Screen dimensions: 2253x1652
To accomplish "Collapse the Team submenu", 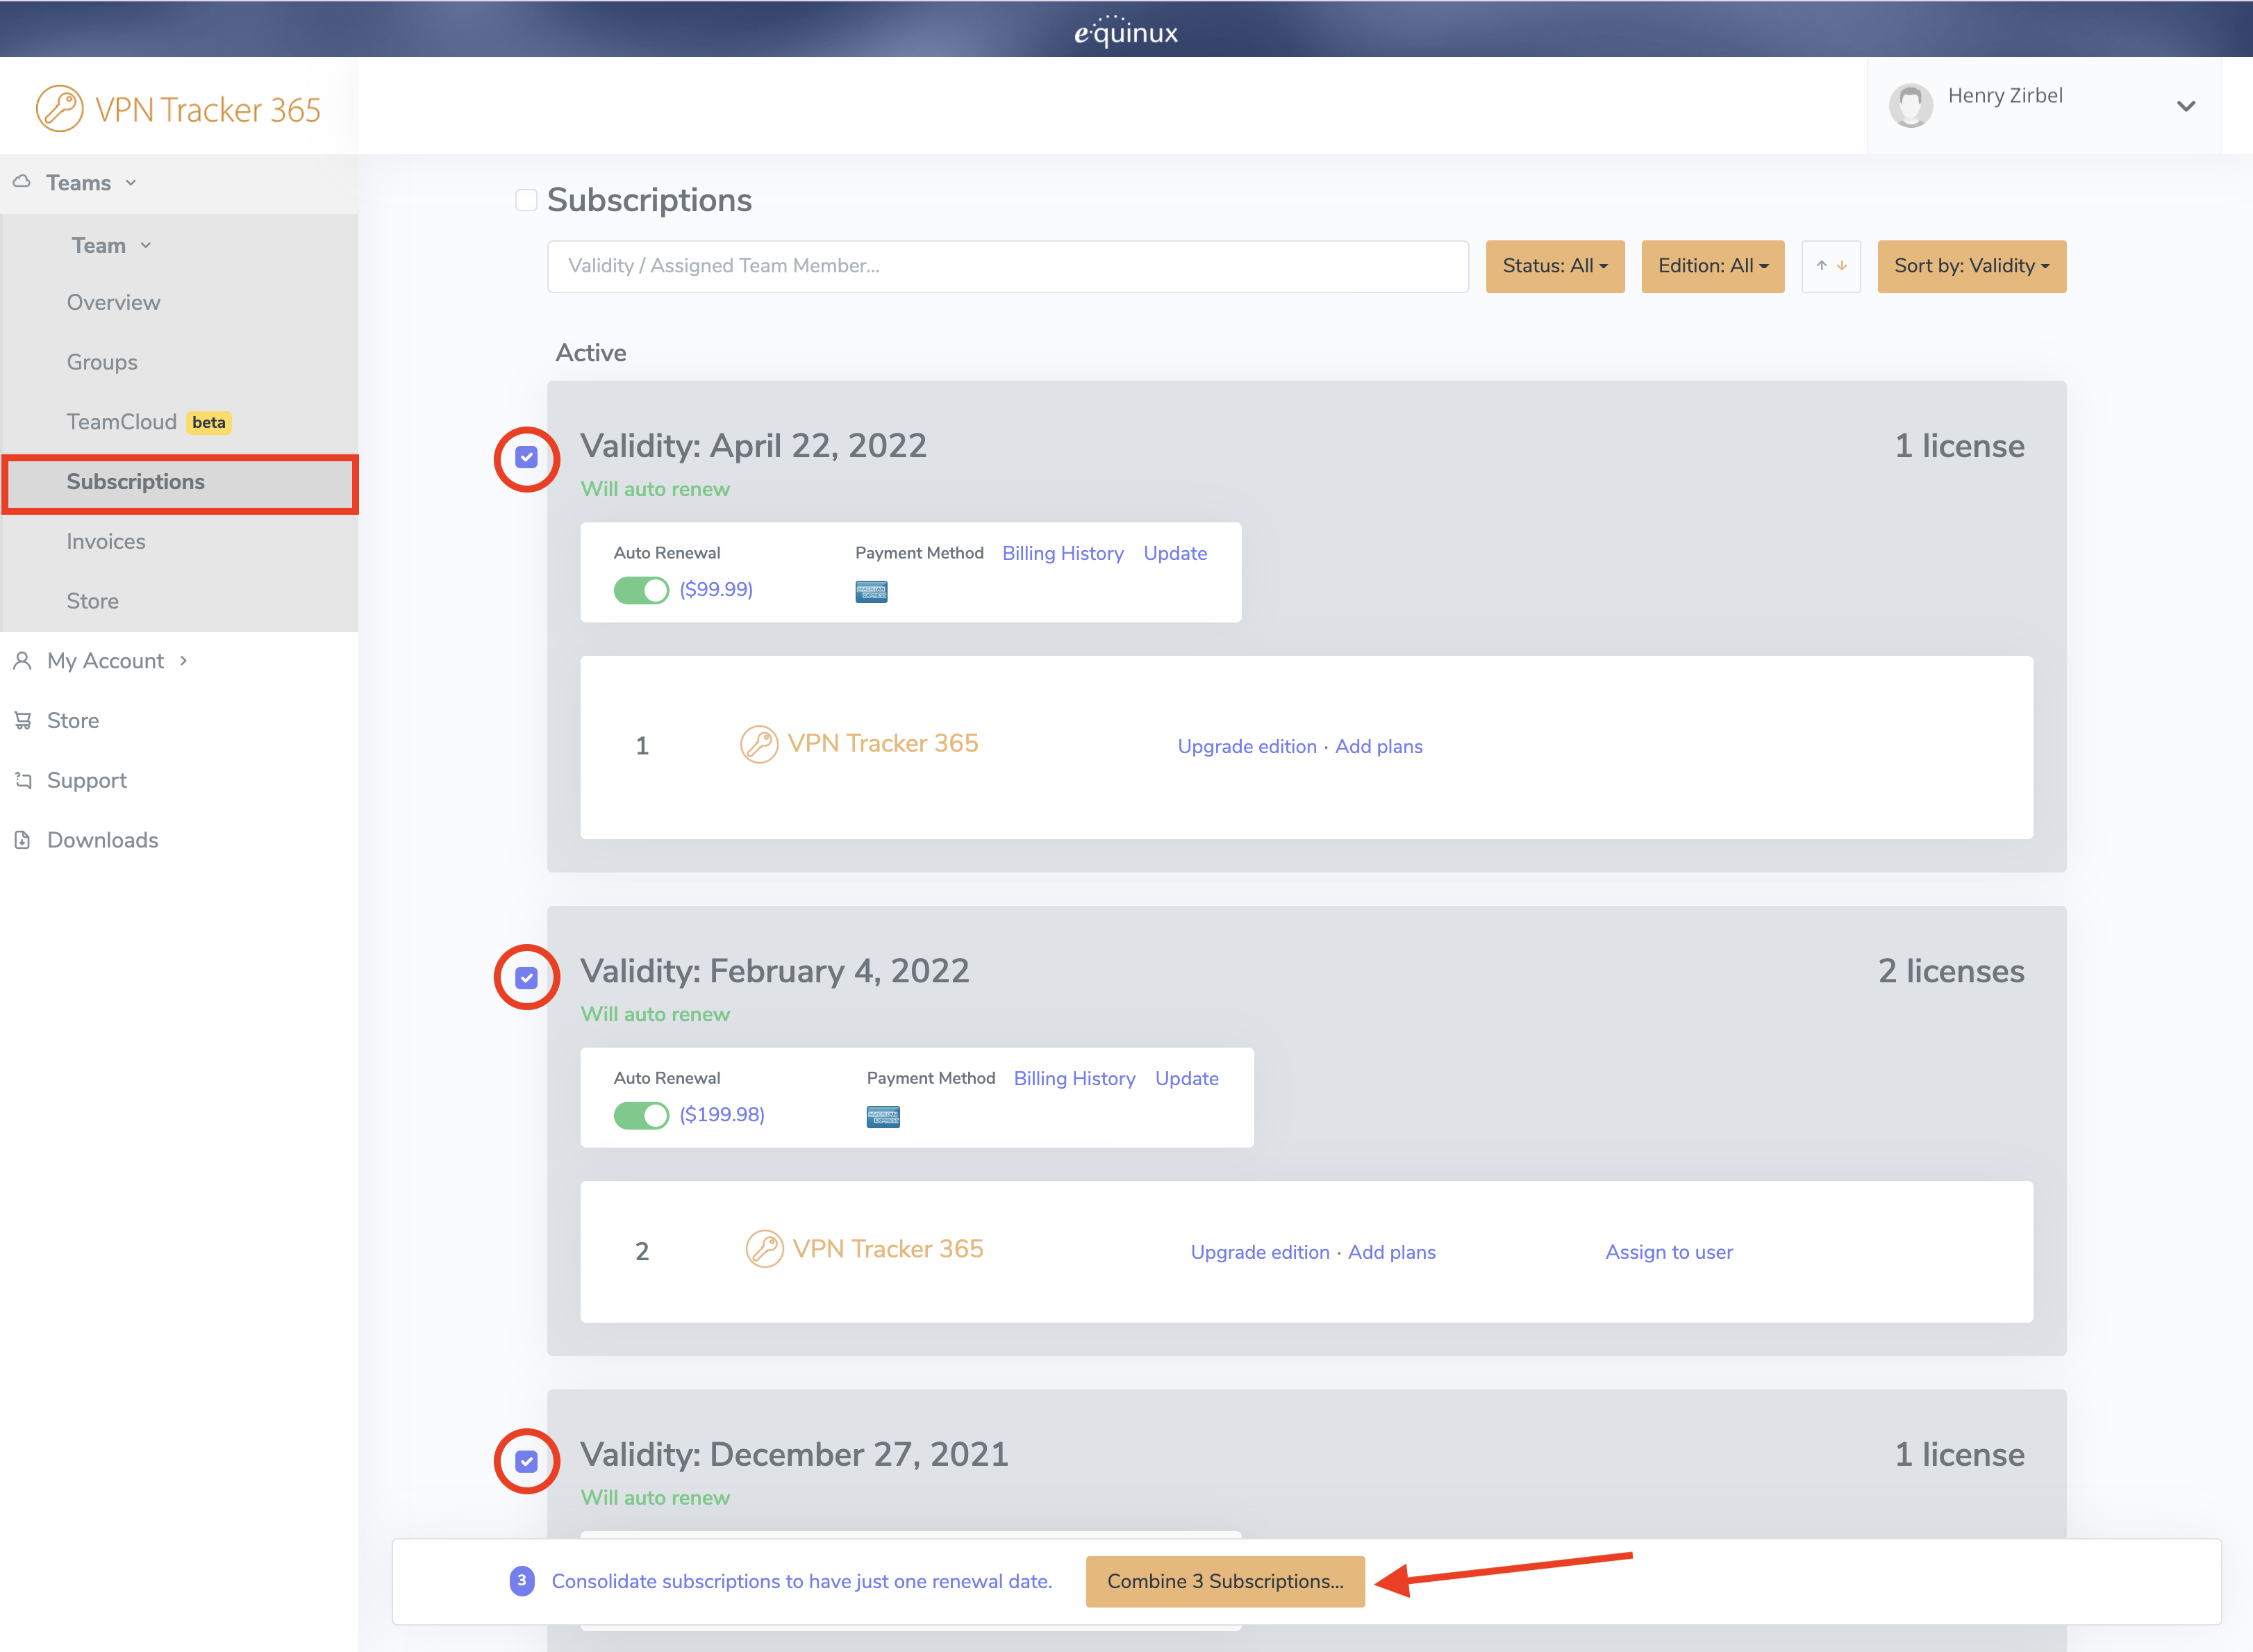I will point(111,245).
